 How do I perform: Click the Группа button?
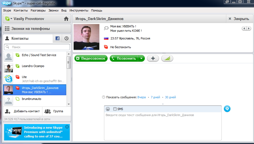[x=57, y=111]
